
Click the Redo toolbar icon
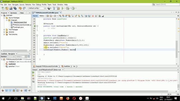pyautogui.click(x=24, y=8)
